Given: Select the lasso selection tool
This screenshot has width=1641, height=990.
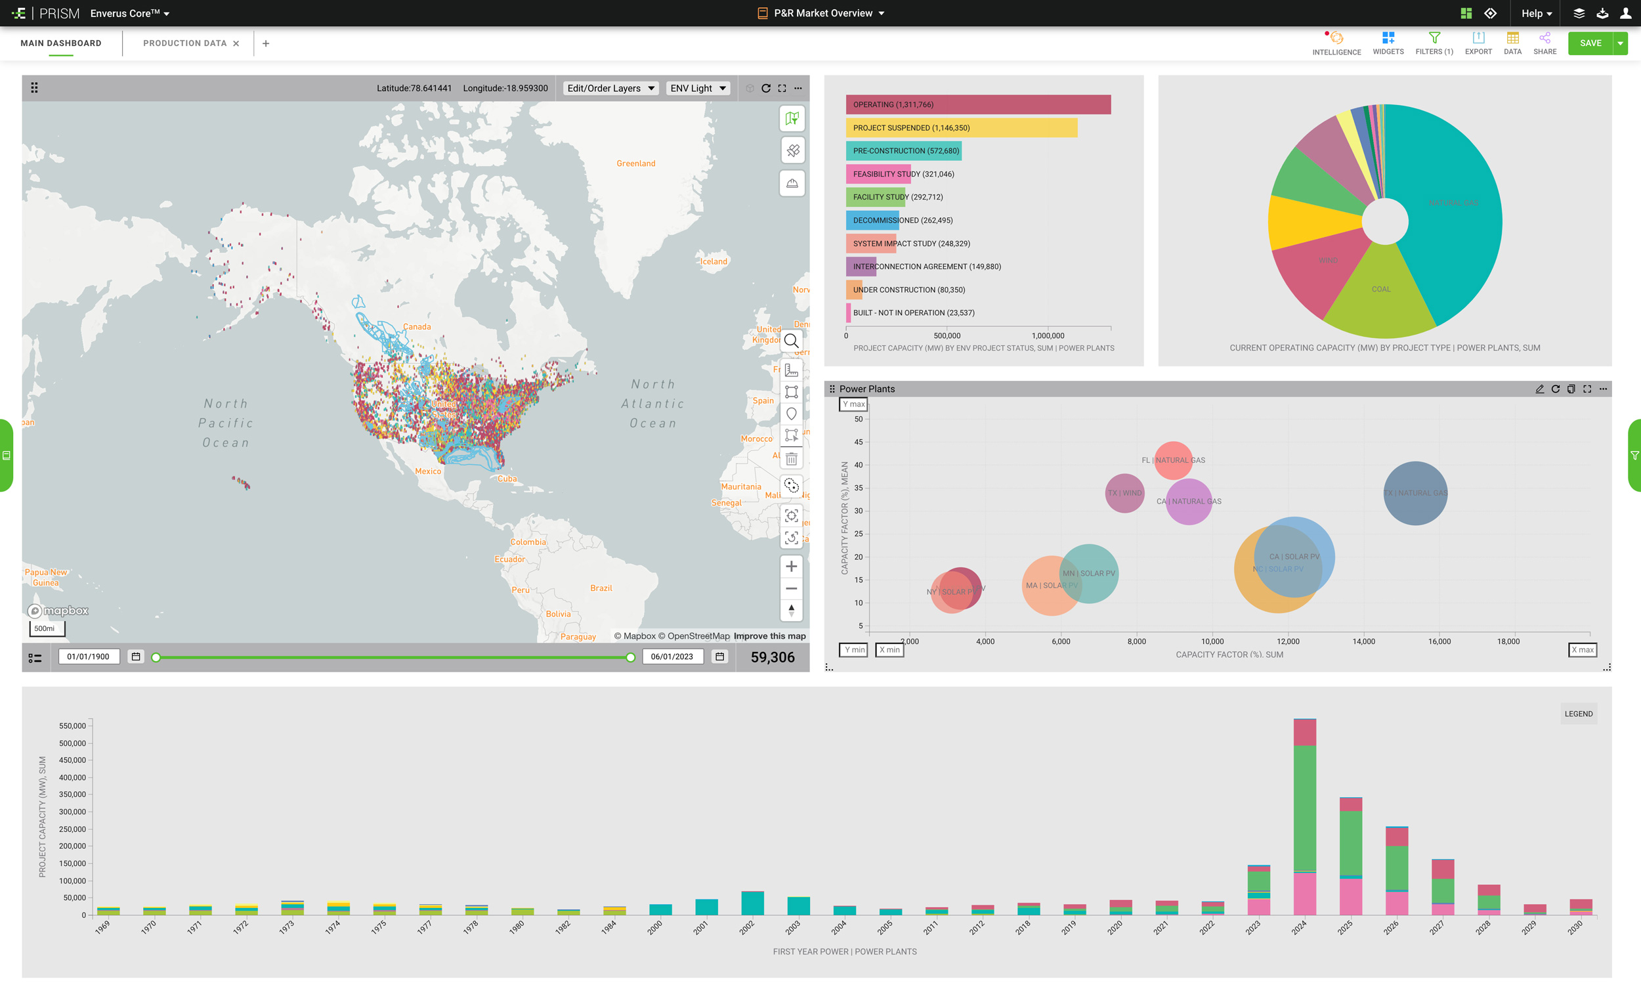Looking at the screenshot, I should [x=791, y=486].
